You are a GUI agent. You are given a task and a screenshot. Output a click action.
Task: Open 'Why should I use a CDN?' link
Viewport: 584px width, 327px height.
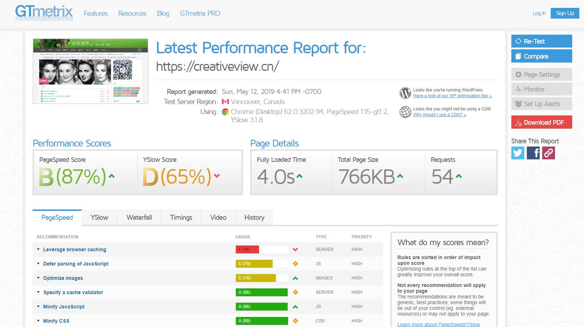(x=439, y=115)
